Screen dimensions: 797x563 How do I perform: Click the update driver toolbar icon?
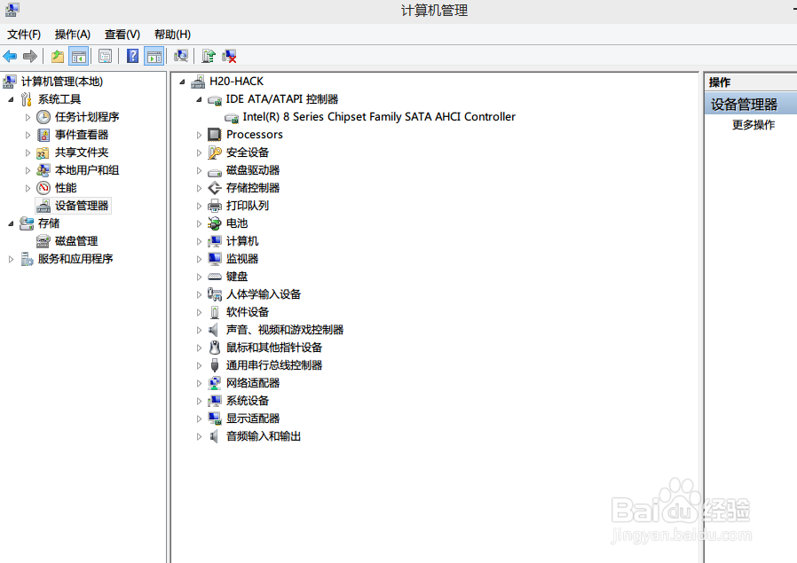pyautogui.click(x=207, y=56)
